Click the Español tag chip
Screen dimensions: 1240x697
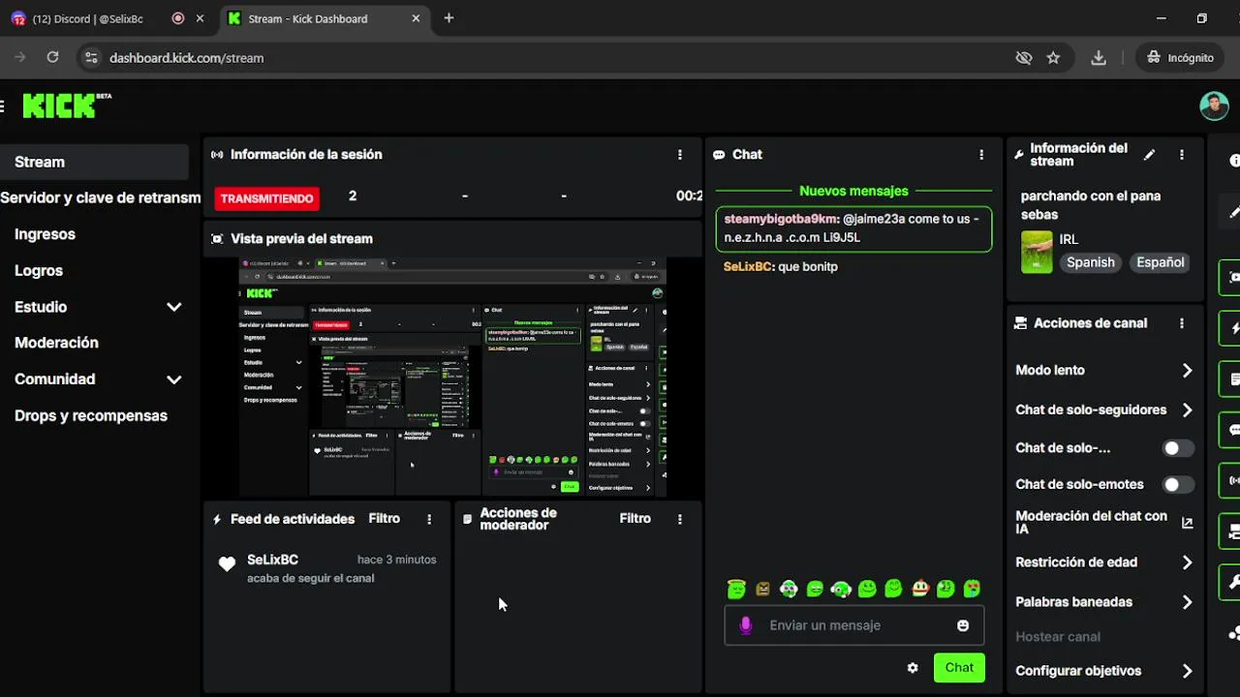pyautogui.click(x=1161, y=262)
